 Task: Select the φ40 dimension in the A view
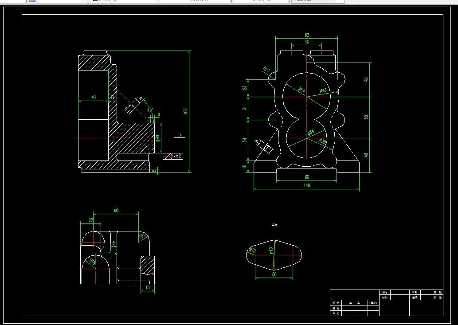pyautogui.click(x=271, y=251)
